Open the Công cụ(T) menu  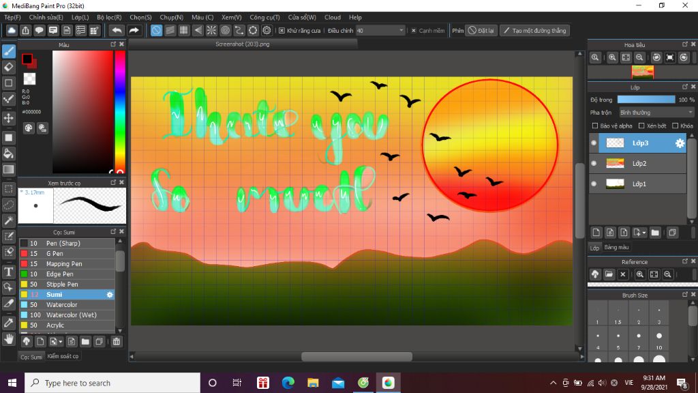point(264,17)
